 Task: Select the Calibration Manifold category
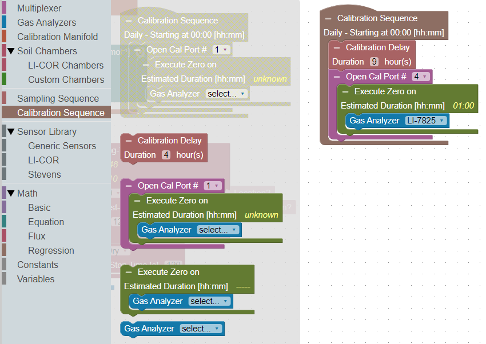pyautogui.click(x=57, y=37)
